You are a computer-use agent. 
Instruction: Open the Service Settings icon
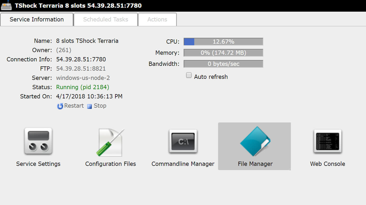(38, 142)
